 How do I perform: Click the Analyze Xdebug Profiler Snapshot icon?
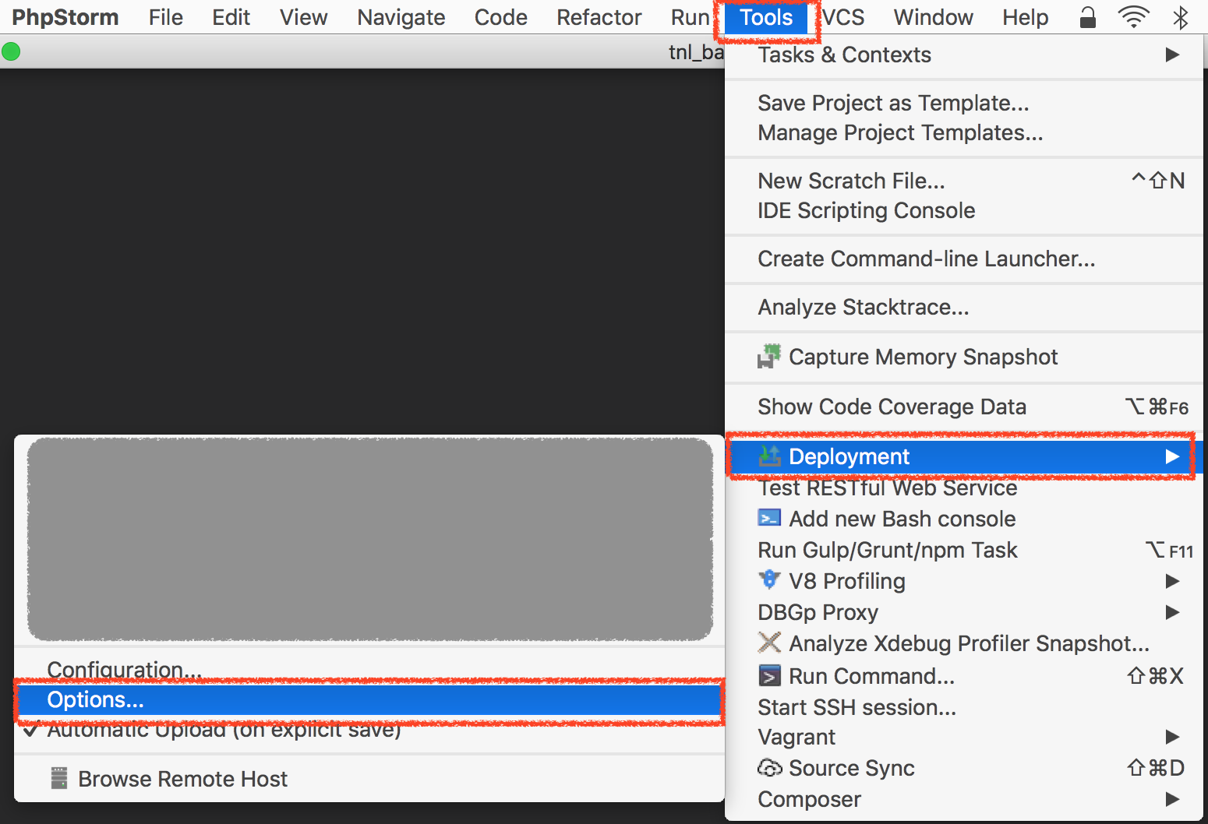tap(769, 643)
